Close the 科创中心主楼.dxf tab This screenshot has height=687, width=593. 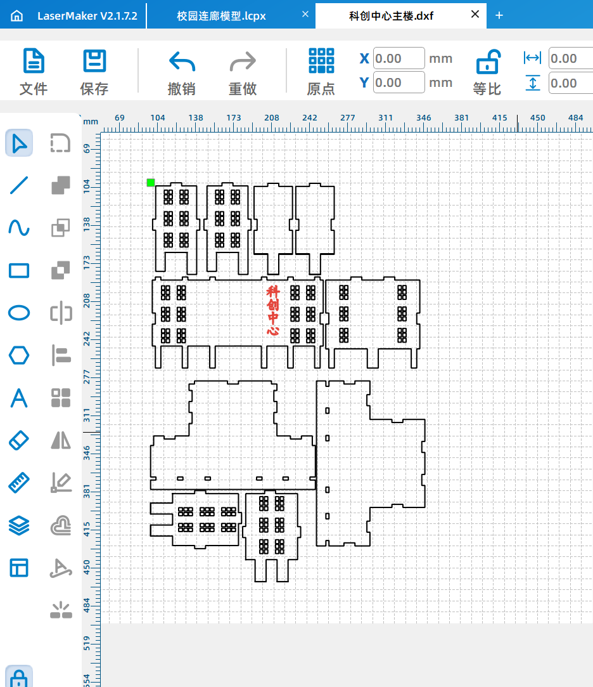[475, 14]
